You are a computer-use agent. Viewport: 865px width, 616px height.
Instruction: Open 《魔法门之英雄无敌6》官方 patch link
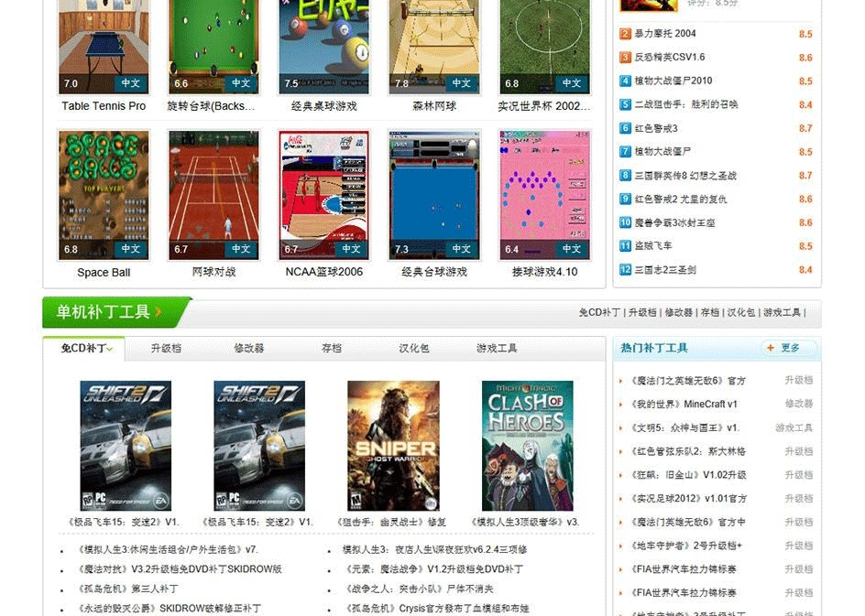[x=688, y=380]
